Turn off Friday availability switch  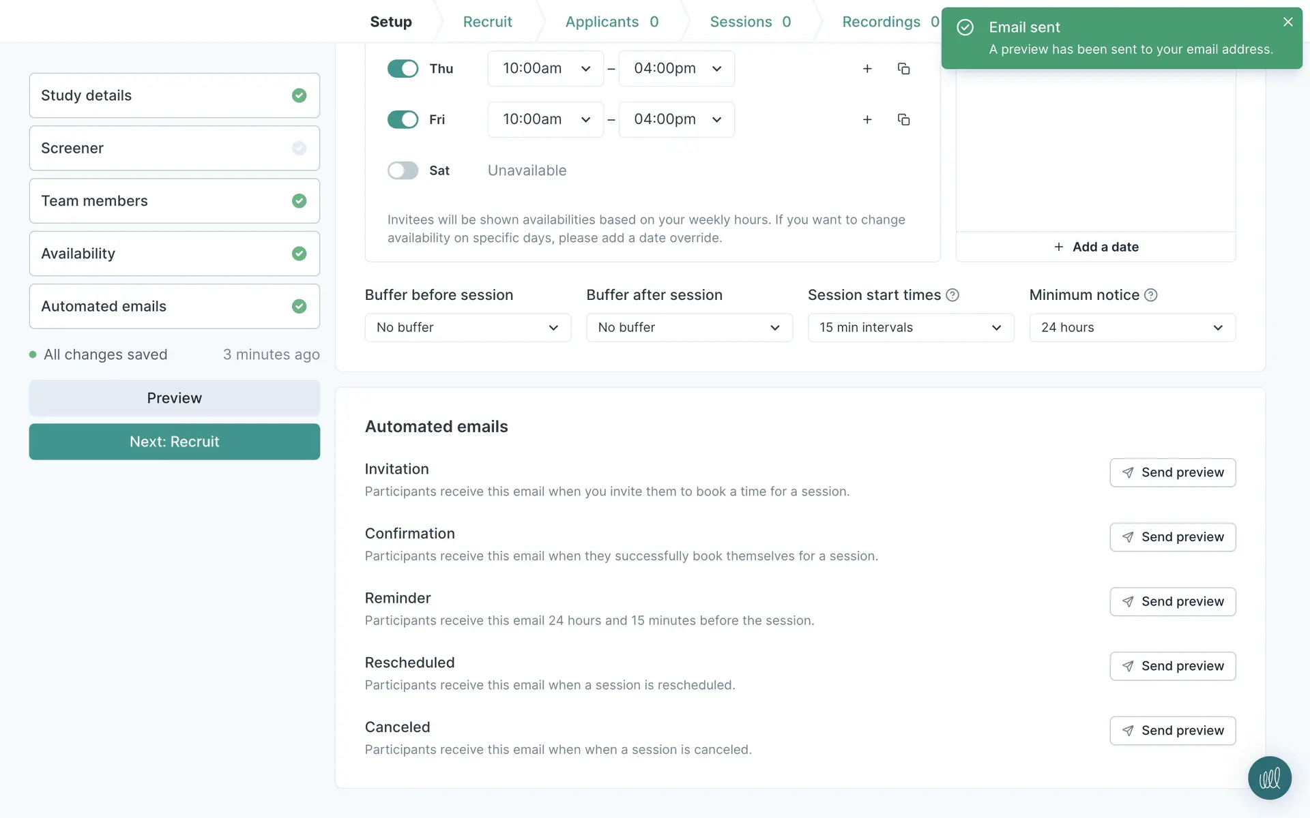(403, 120)
